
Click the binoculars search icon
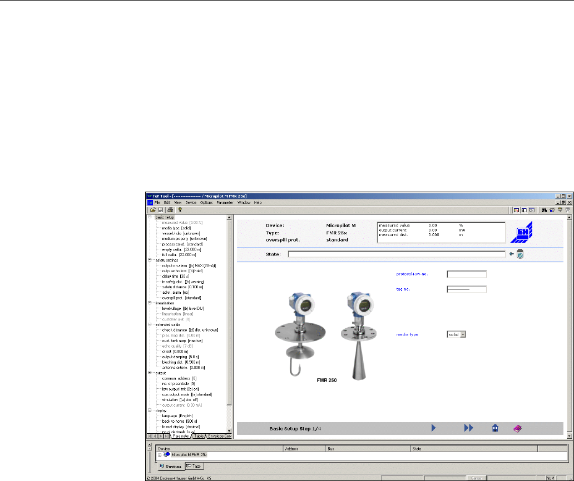(x=544, y=210)
